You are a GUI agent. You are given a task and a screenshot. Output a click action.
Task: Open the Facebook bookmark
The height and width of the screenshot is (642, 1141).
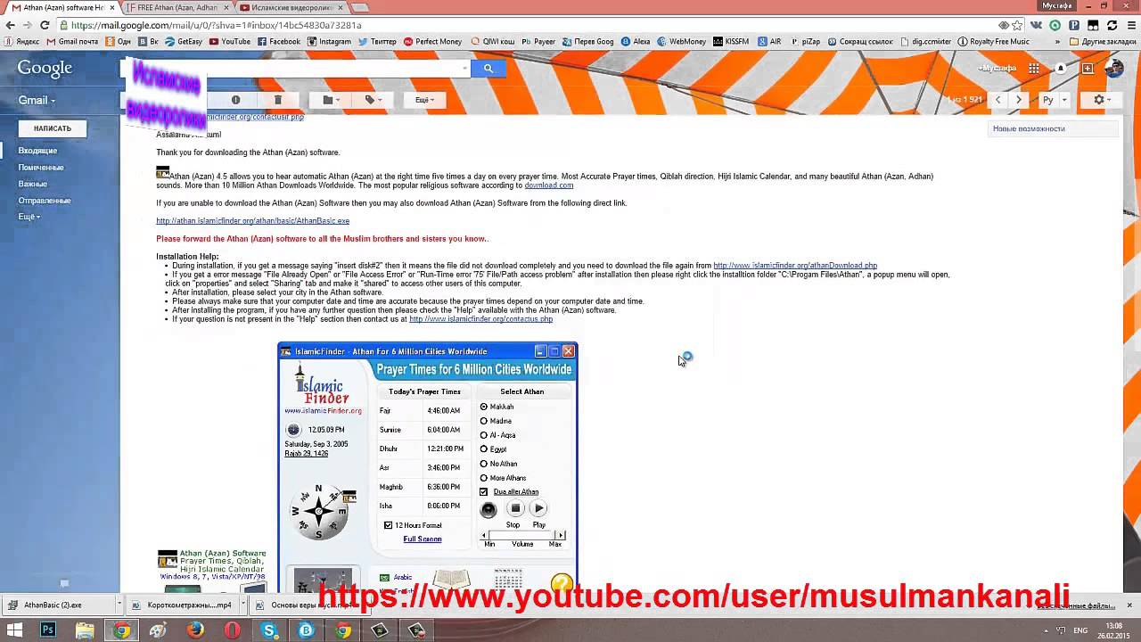tap(279, 41)
